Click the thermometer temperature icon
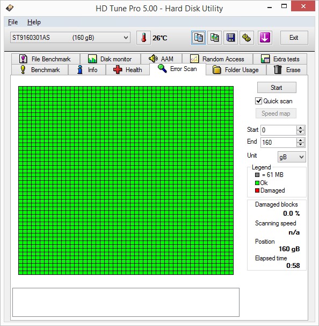Image resolution: width=319 pixels, height=326 pixels. pos(143,38)
